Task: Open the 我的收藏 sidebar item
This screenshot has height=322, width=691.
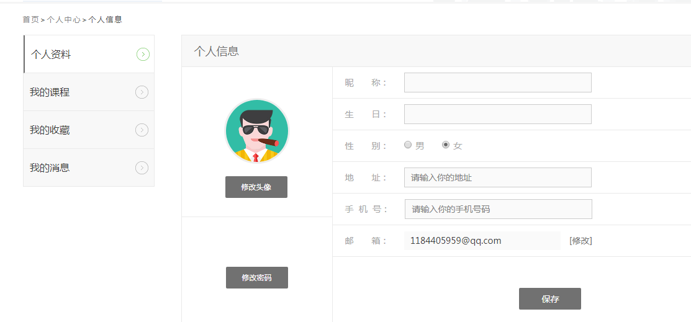Action: click(x=89, y=130)
